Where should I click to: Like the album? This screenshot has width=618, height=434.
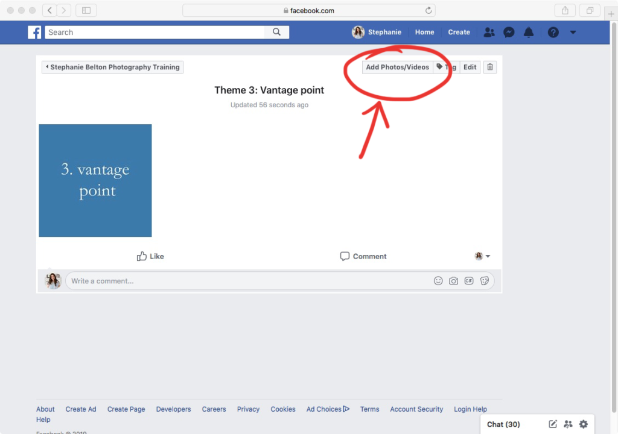pos(150,256)
